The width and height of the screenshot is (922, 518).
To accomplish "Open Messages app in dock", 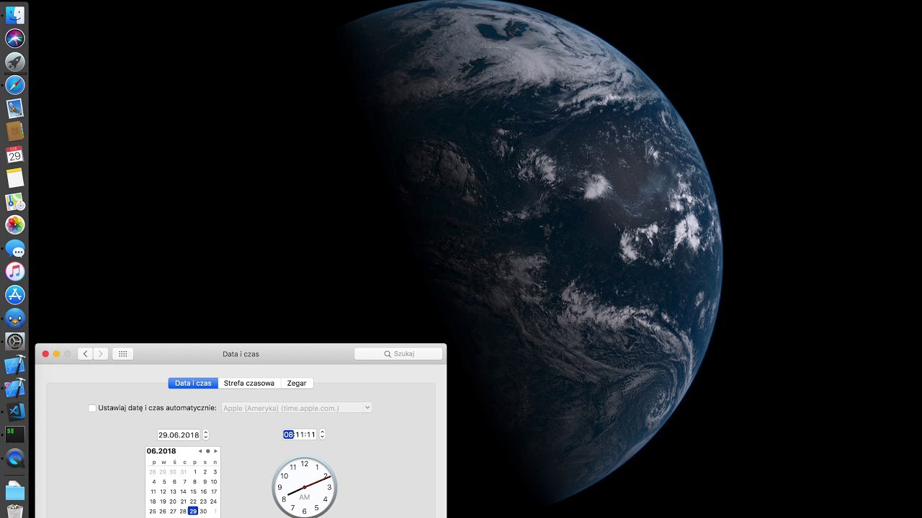I will pos(15,248).
